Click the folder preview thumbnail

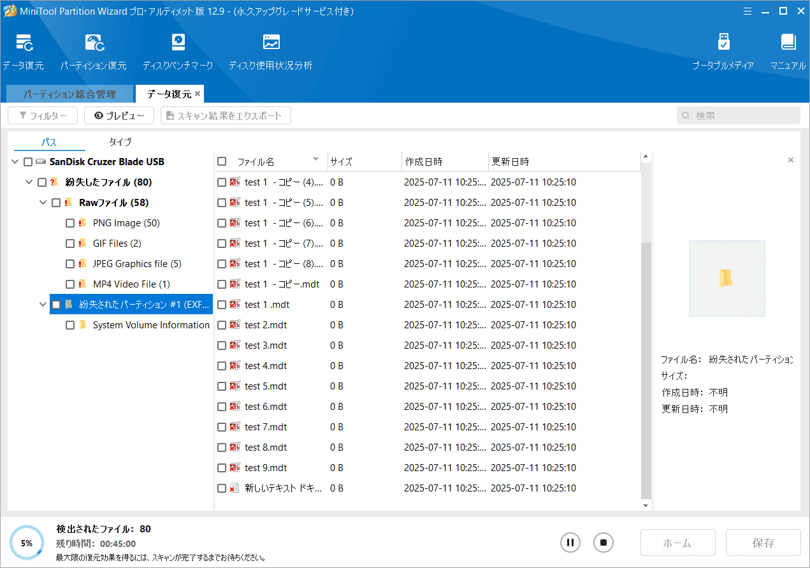coord(727,279)
